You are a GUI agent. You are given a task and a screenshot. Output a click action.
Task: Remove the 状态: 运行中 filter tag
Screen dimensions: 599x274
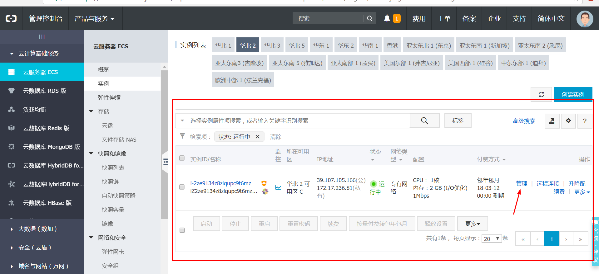[257, 137]
